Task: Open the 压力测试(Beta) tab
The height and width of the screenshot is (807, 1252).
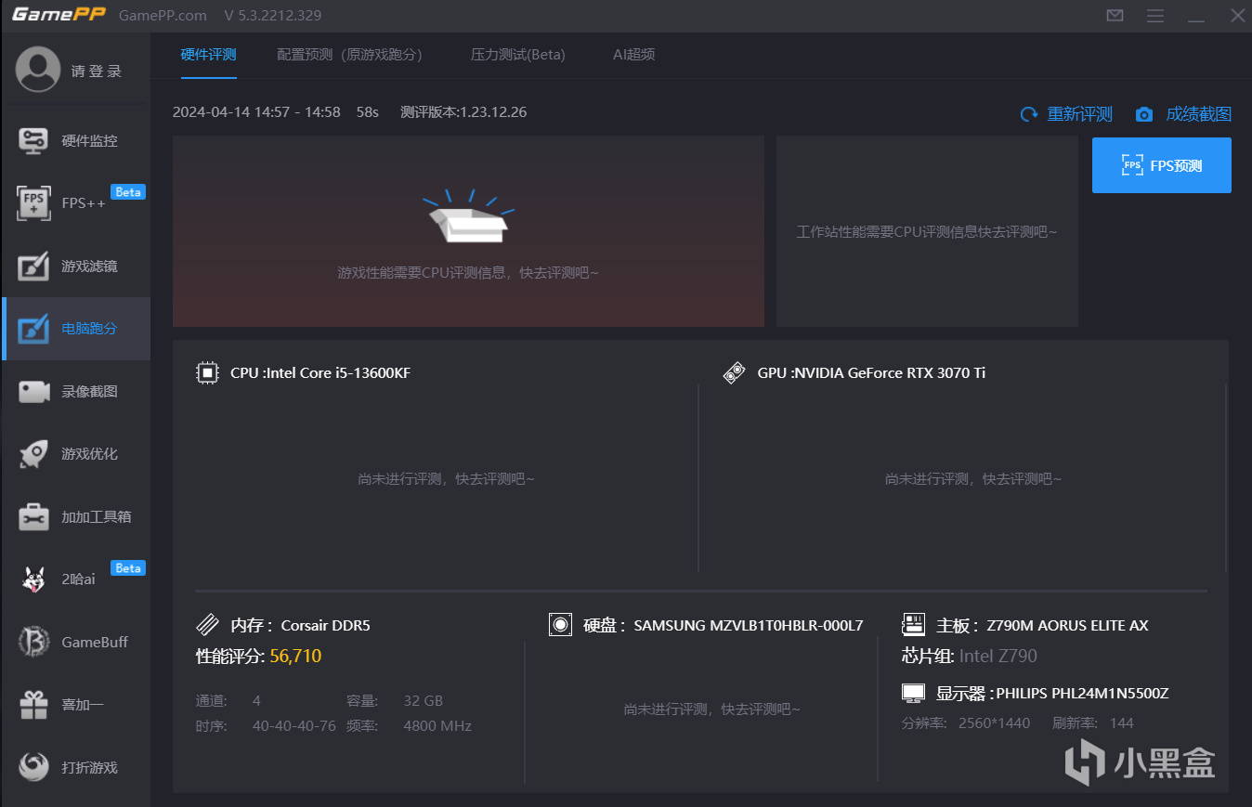Action: click(x=518, y=55)
